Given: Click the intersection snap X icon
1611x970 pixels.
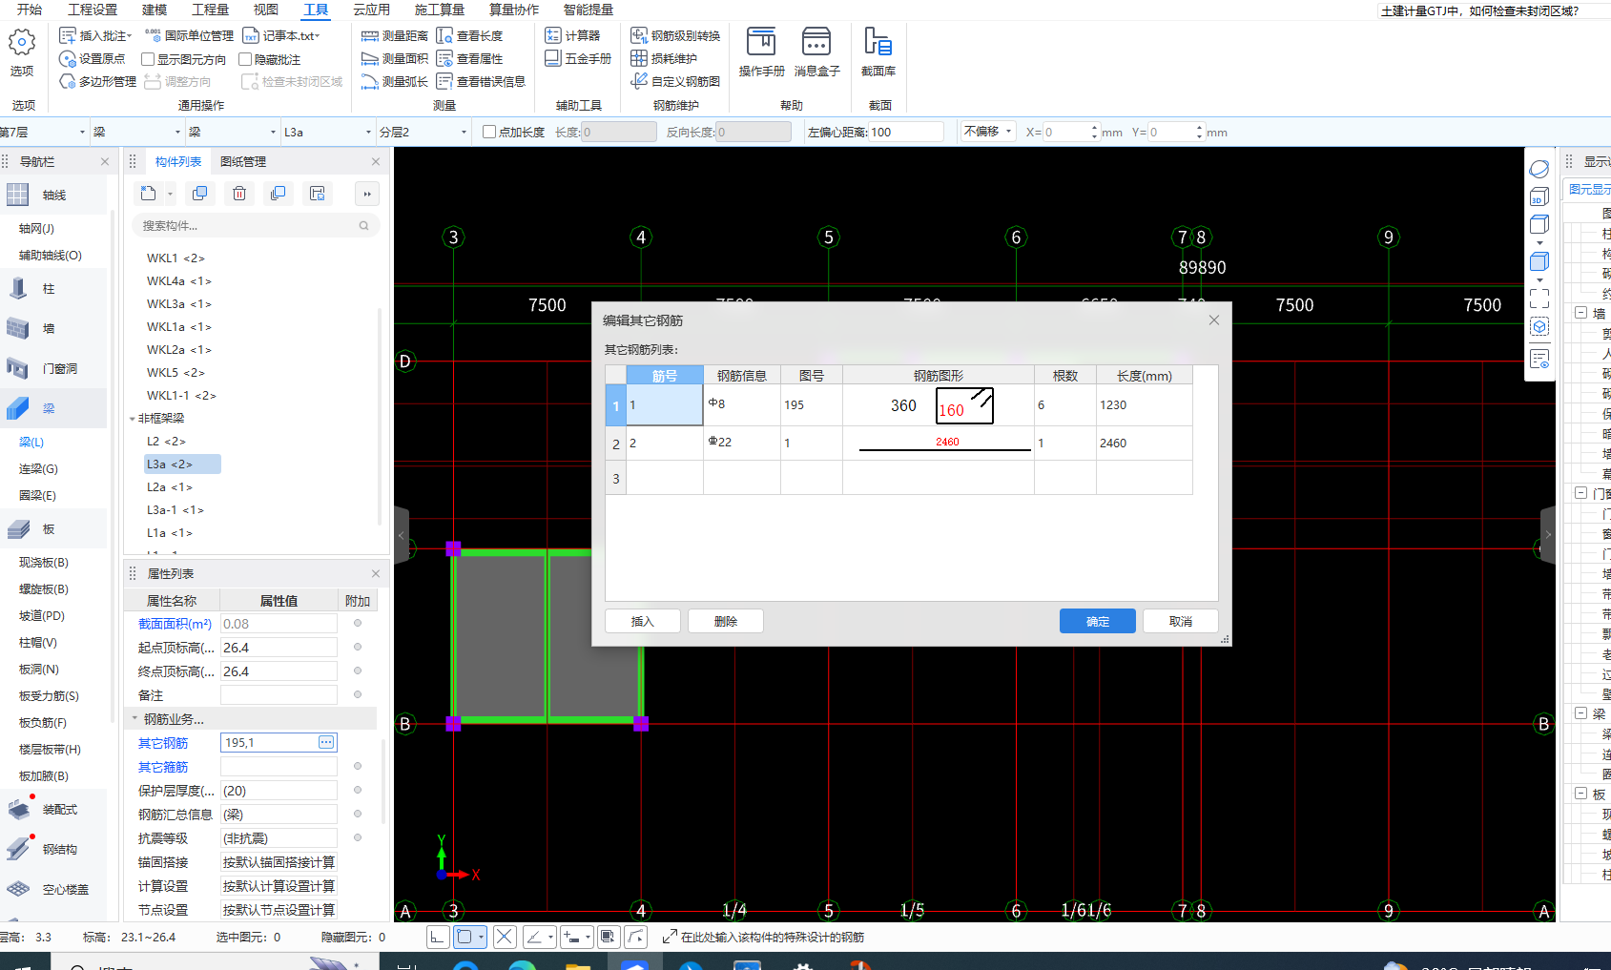Looking at the screenshot, I should [505, 937].
